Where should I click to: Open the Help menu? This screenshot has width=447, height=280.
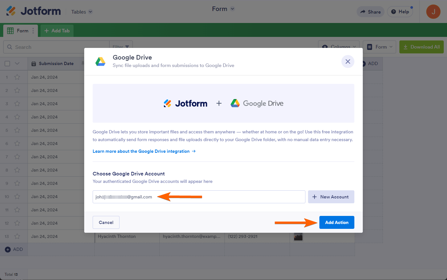pos(400,12)
